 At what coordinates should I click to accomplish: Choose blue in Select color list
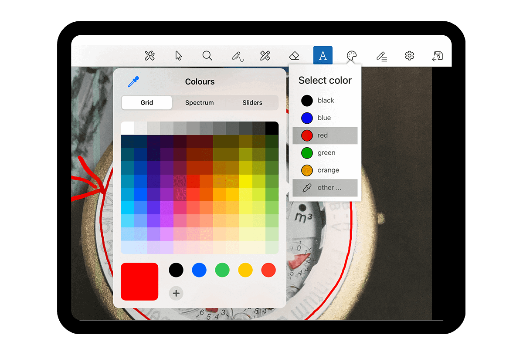(x=325, y=118)
